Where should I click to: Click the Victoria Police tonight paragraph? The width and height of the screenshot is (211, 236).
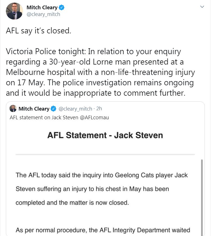100,72
